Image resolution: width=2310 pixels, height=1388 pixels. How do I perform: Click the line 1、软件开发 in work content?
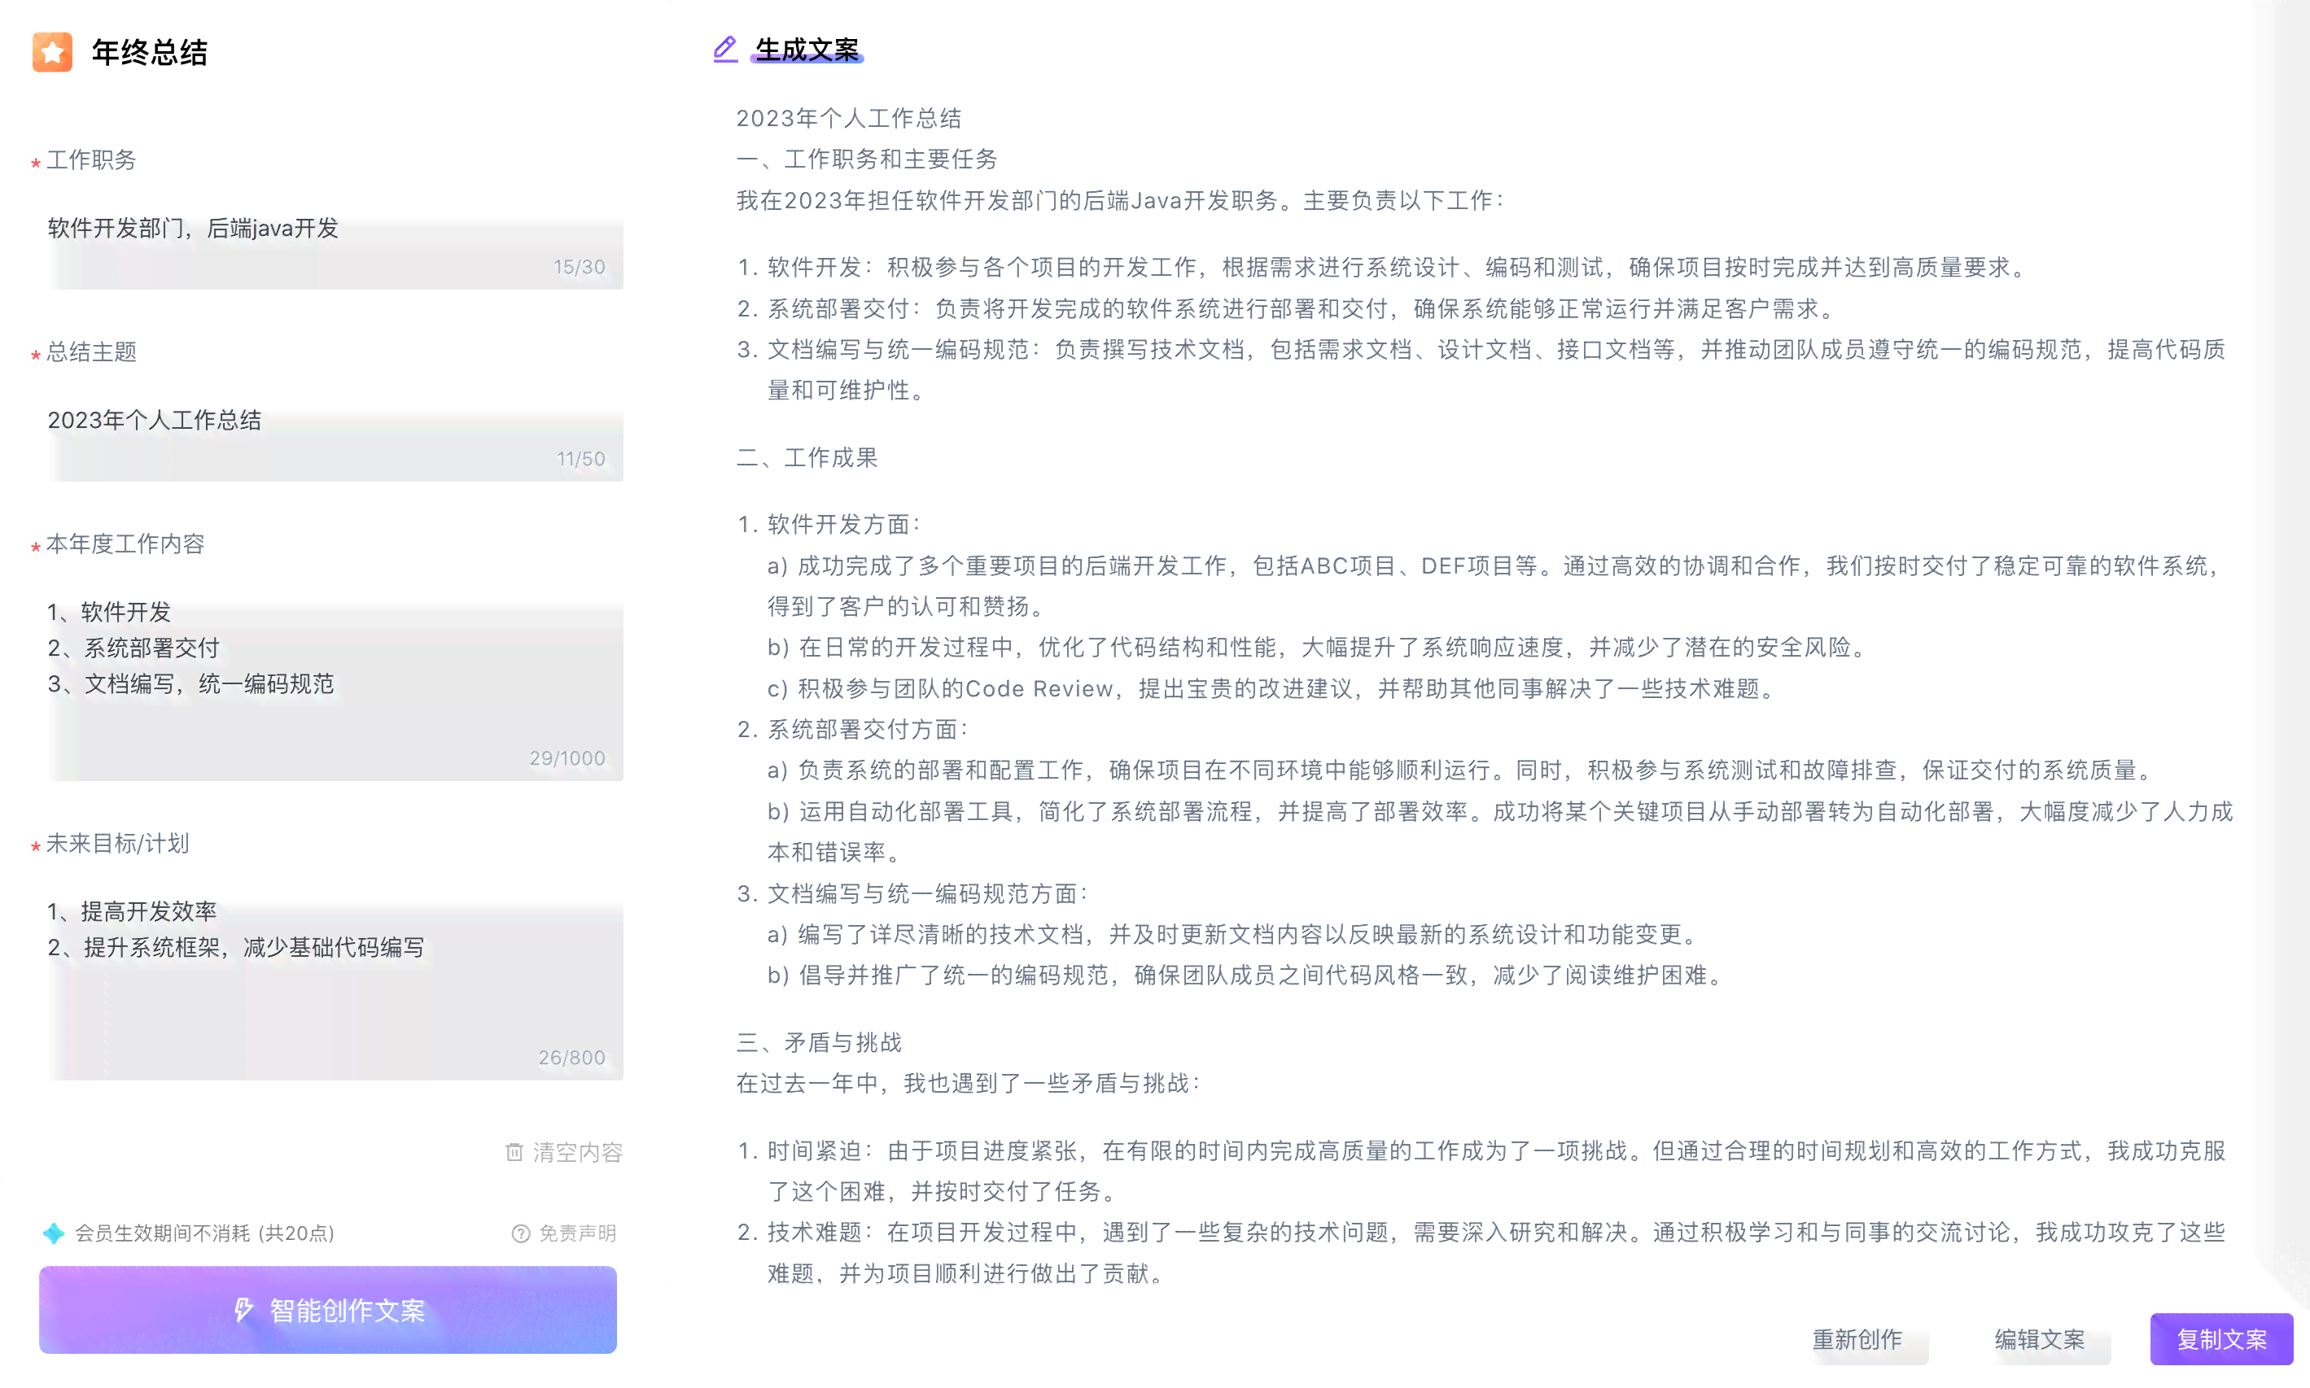pyautogui.click(x=109, y=612)
